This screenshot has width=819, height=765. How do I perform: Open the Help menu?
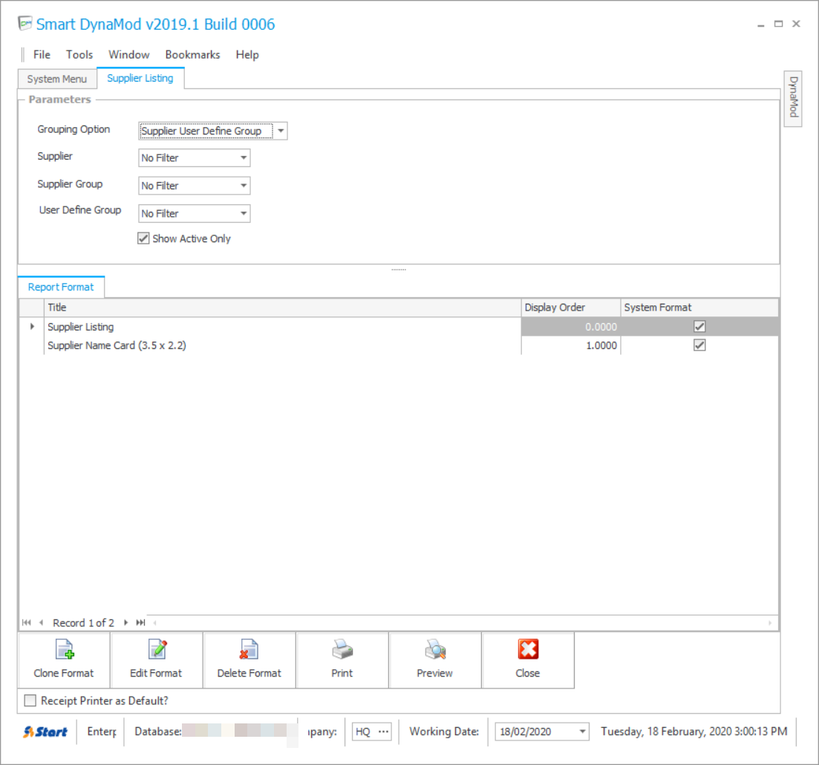247,54
